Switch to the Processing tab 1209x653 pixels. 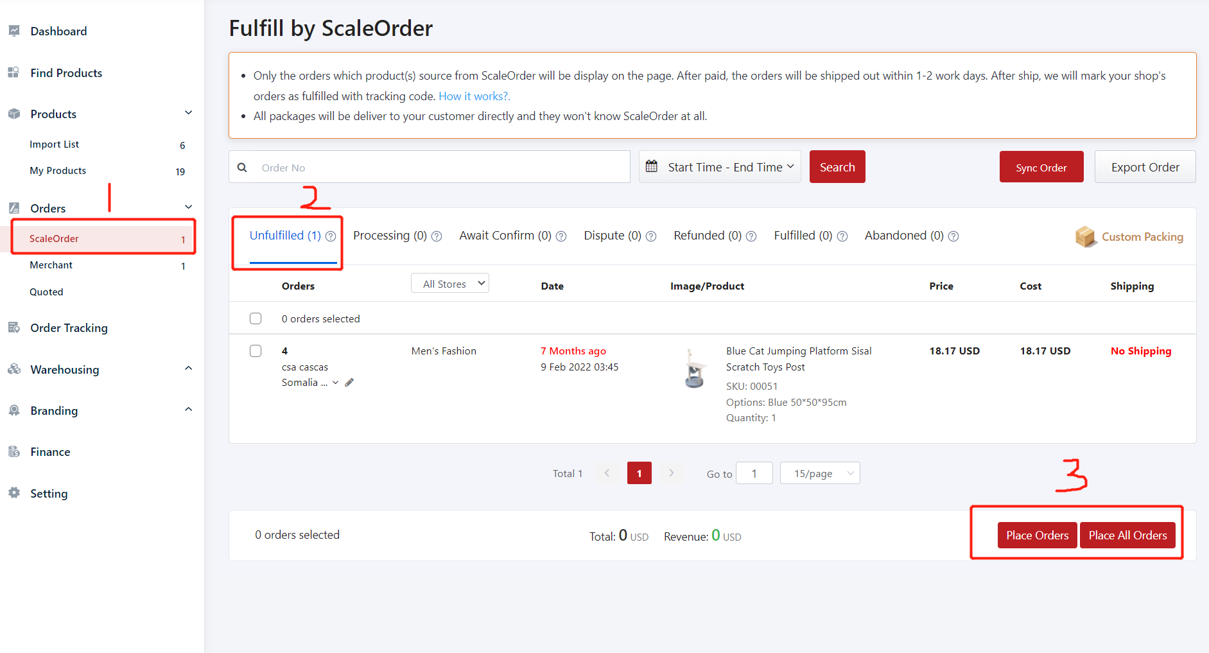390,236
